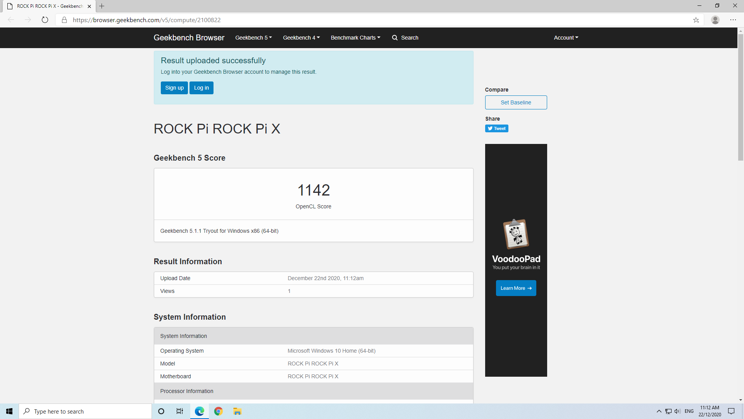744x419 pixels.
Task: Click the 1142 OpenCL score value
Action: click(313, 190)
